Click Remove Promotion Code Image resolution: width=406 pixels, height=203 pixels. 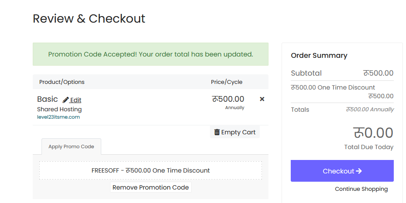[151, 187]
